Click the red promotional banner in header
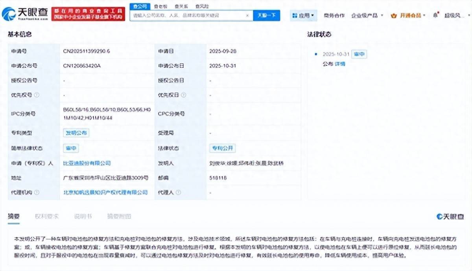This screenshot has width=472, height=271. coord(88,14)
